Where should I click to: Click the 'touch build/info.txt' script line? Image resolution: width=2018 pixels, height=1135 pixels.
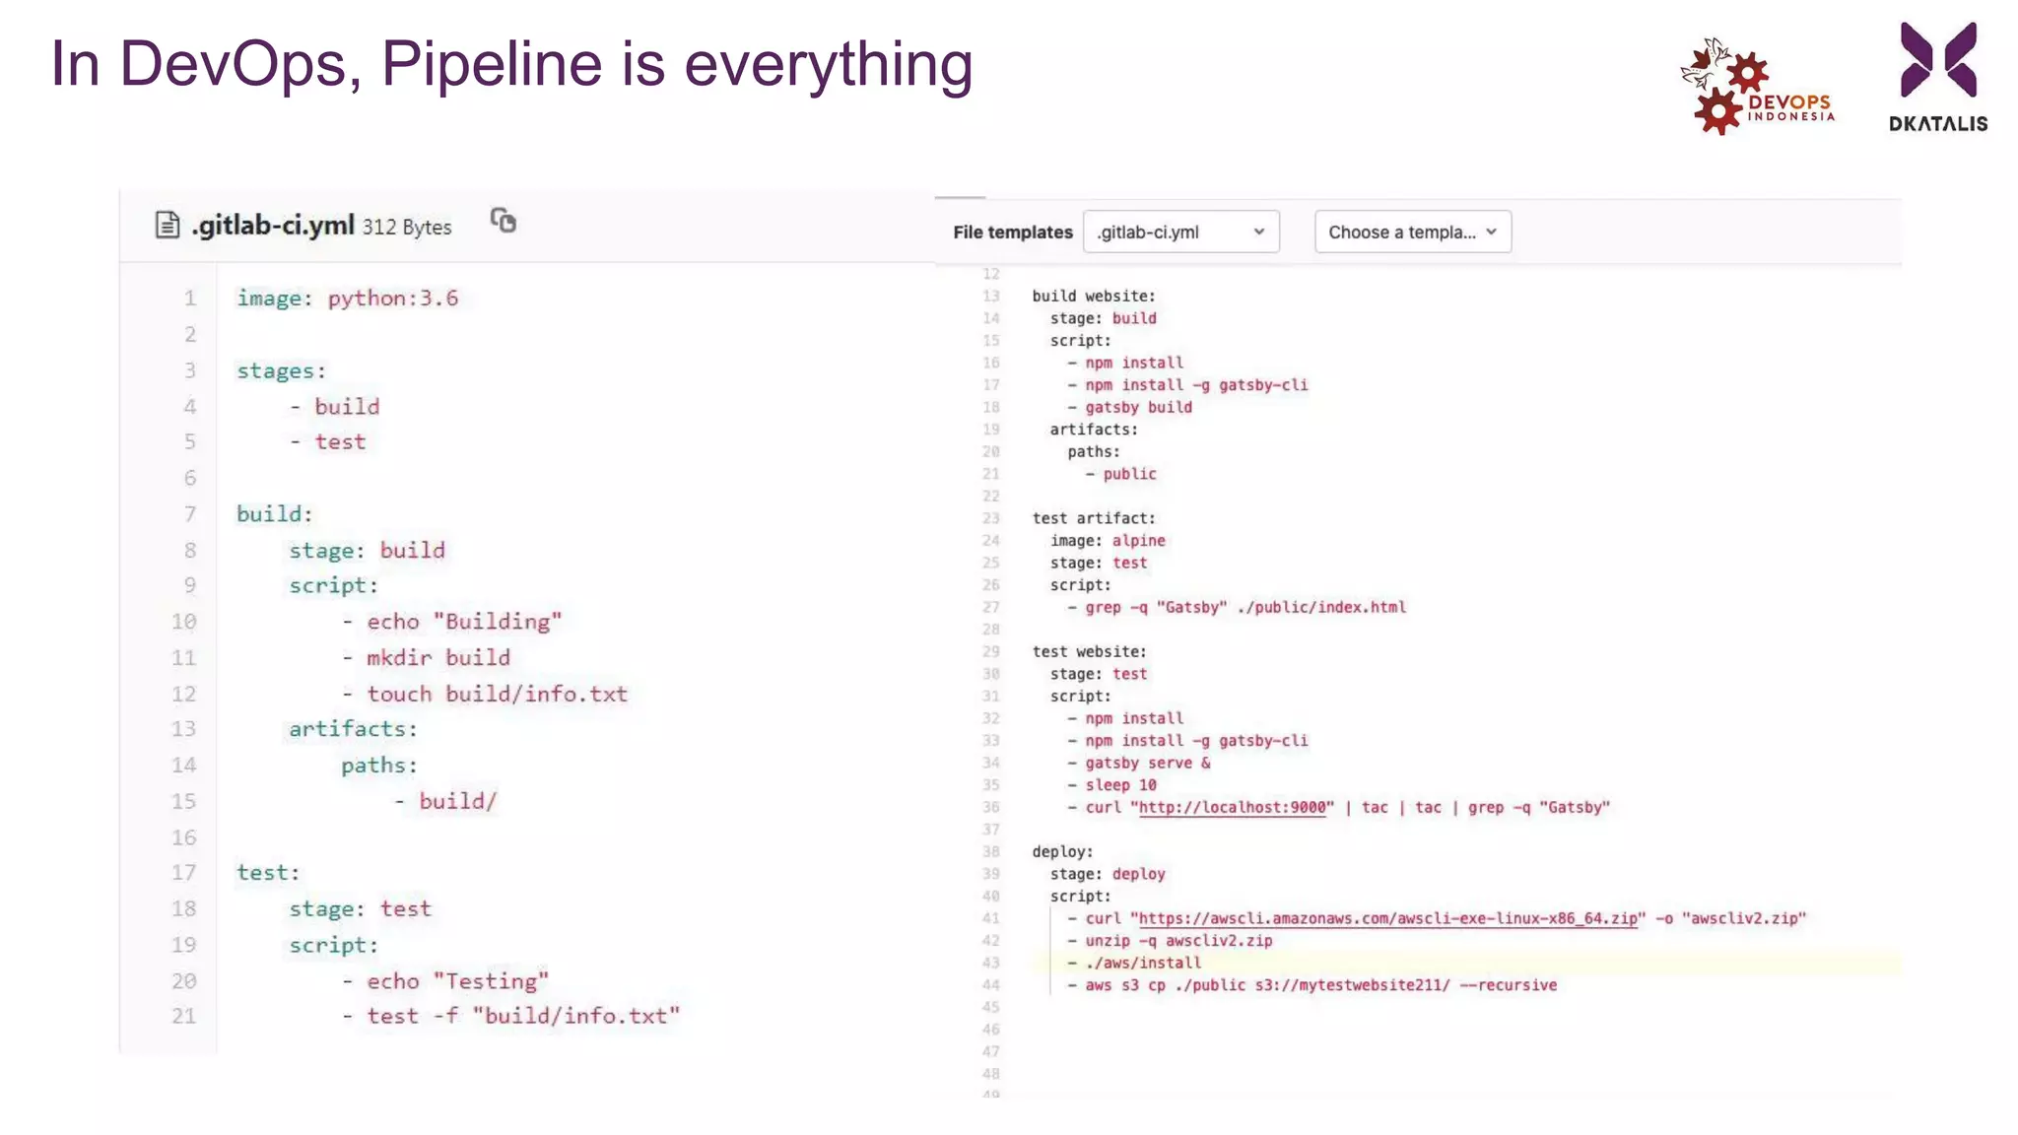tap(497, 695)
